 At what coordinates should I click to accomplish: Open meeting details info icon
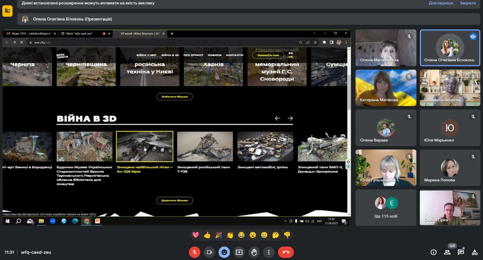tap(433, 252)
